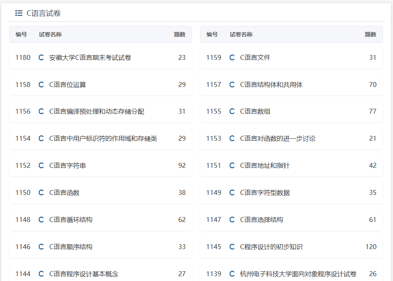This screenshot has height=281, width=393.
Task: Click paper number 1145
Action: click(x=213, y=247)
